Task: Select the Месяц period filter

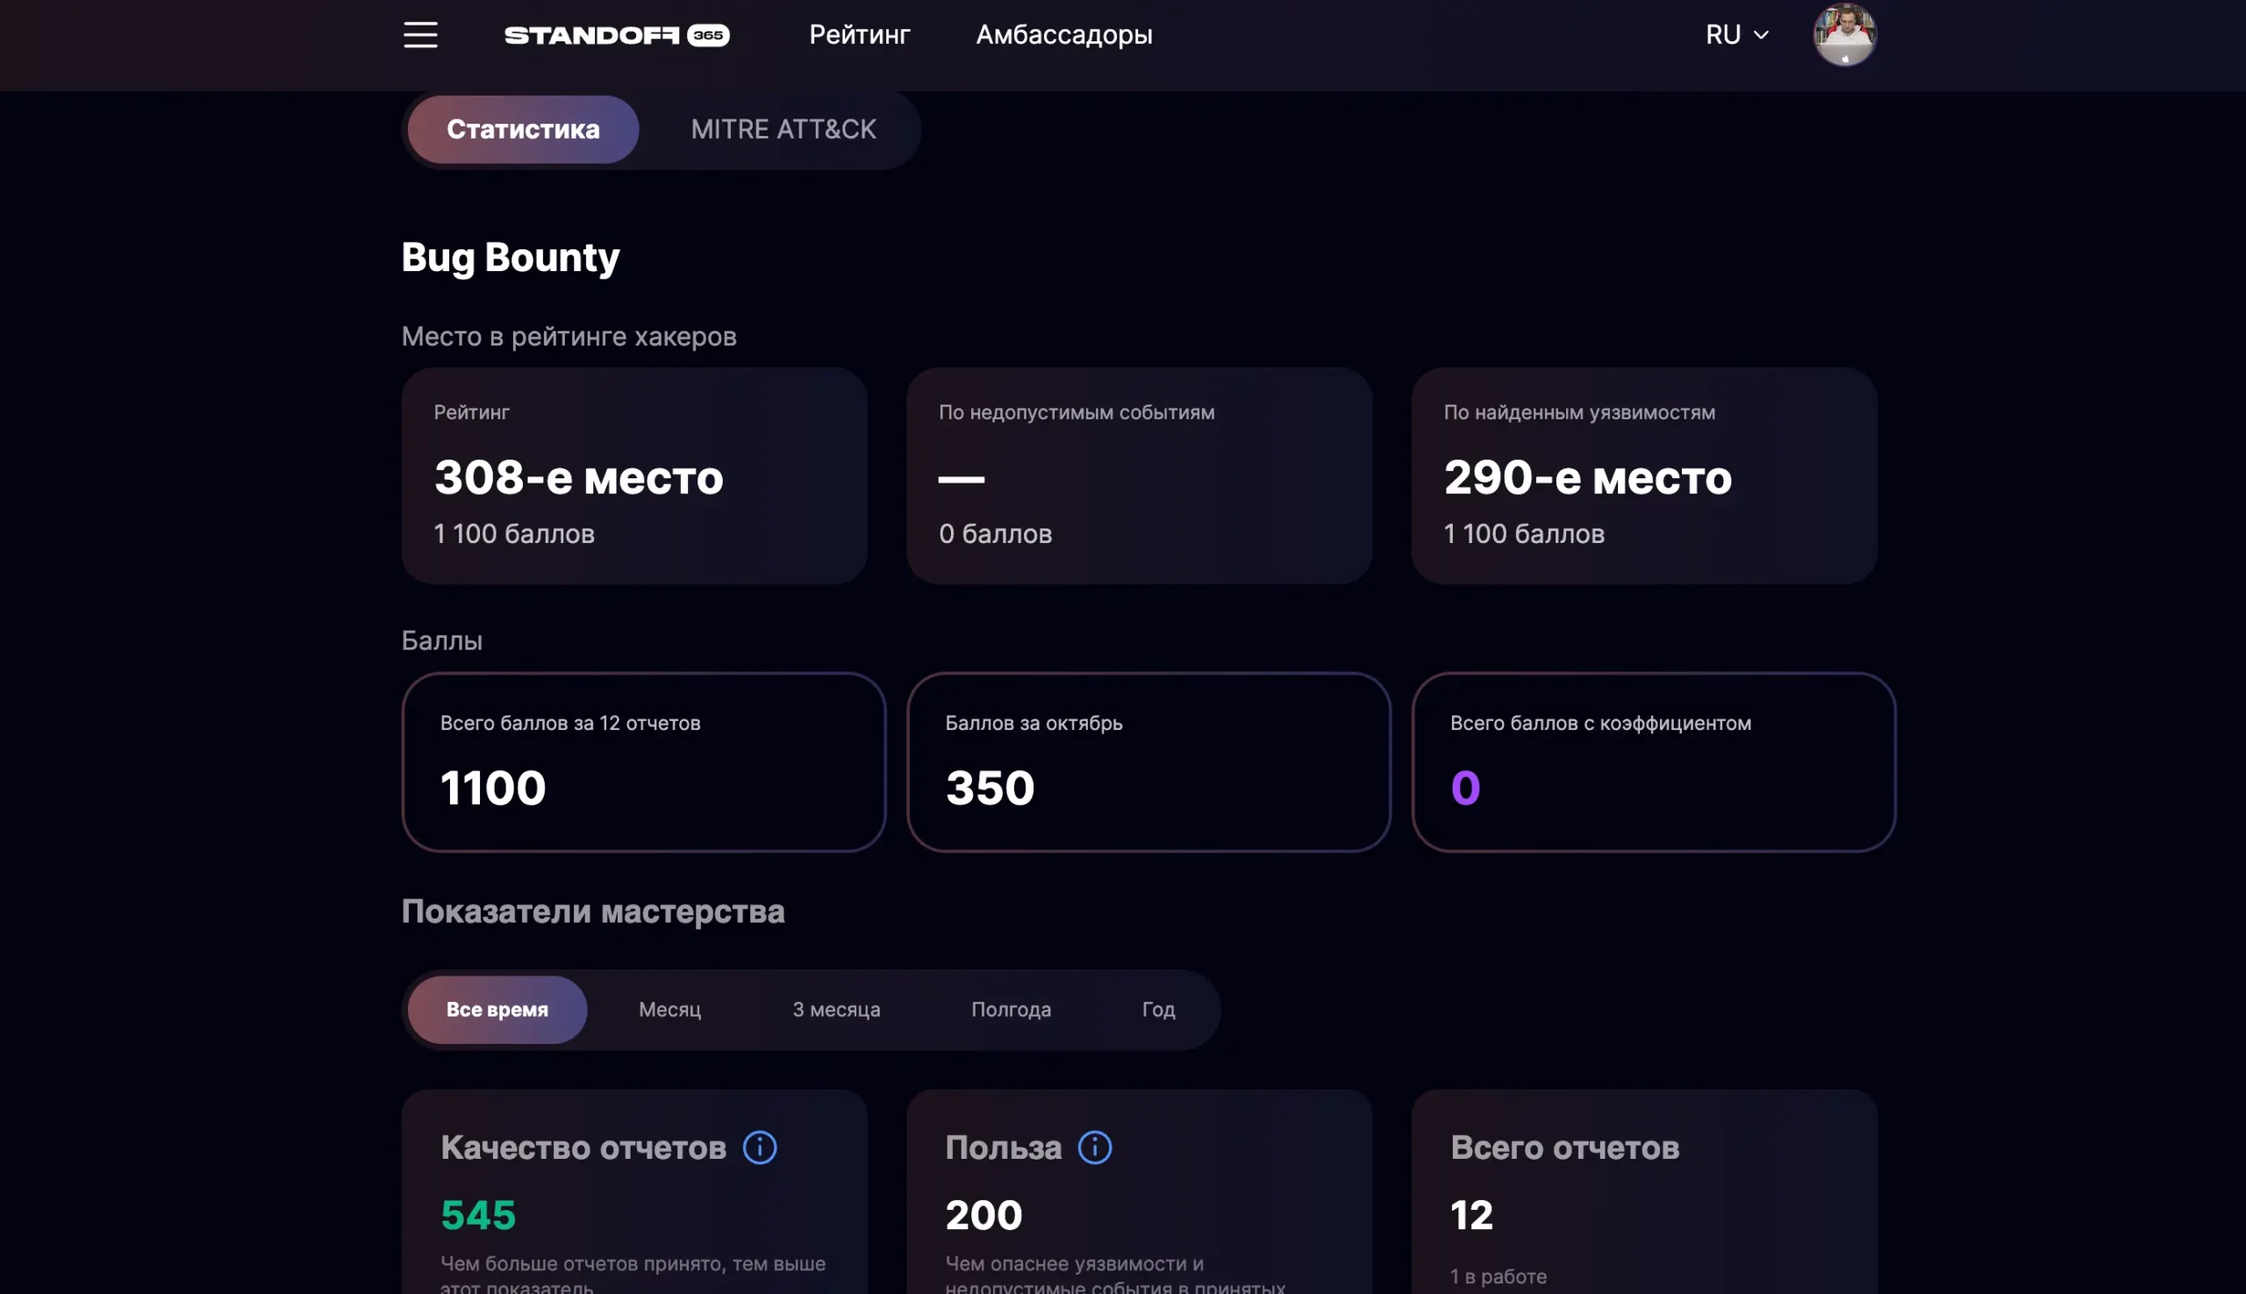Action: (x=669, y=1010)
